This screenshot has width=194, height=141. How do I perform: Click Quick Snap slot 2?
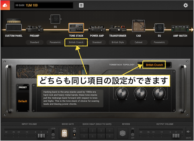pyautogui.click(x=92, y=130)
